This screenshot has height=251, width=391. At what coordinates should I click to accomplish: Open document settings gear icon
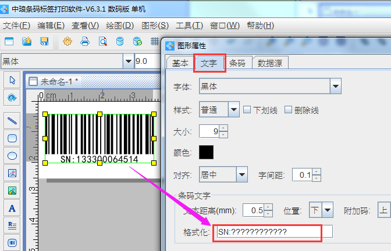coord(67,41)
